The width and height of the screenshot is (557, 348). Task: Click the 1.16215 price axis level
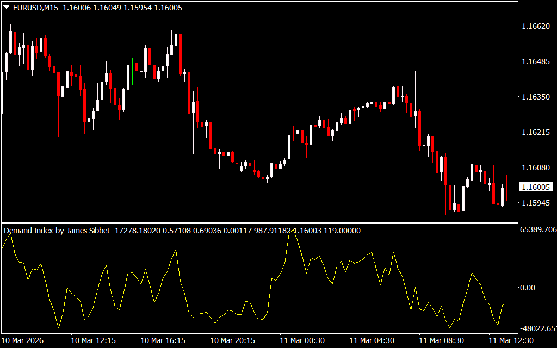(x=536, y=132)
